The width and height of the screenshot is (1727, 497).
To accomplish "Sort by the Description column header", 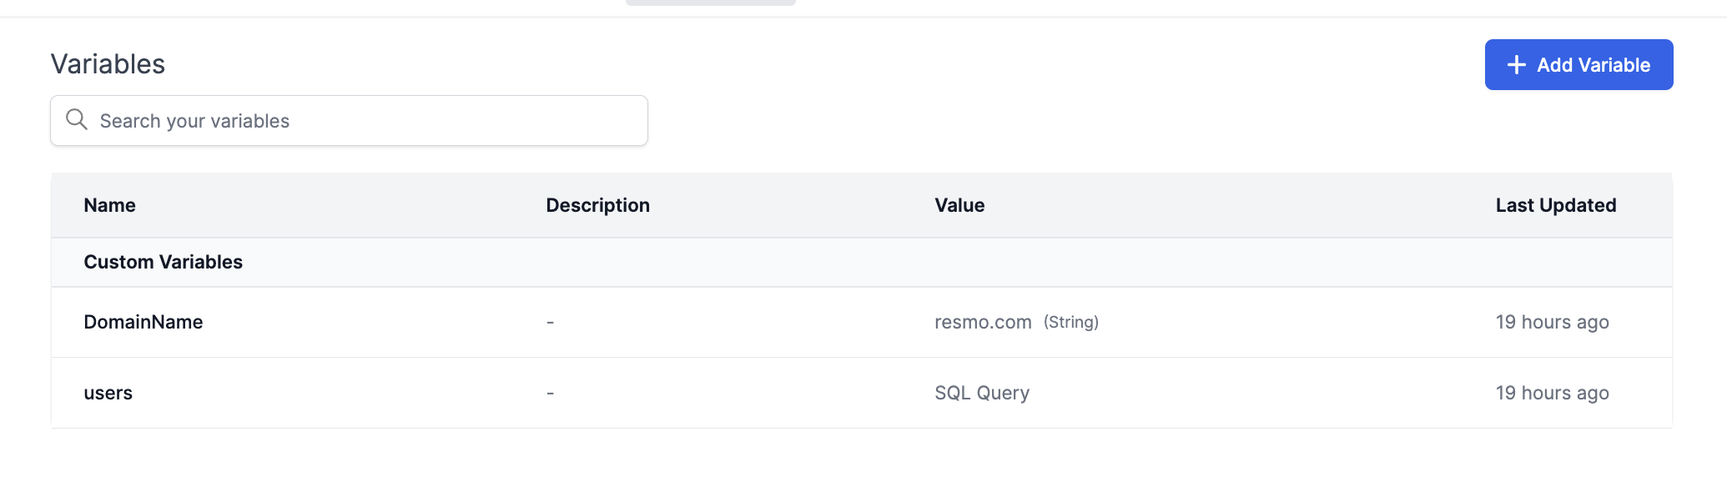I will 597,205.
